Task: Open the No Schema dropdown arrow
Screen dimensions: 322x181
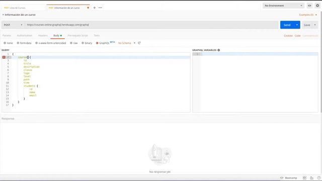Action: (x=134, y=43)
